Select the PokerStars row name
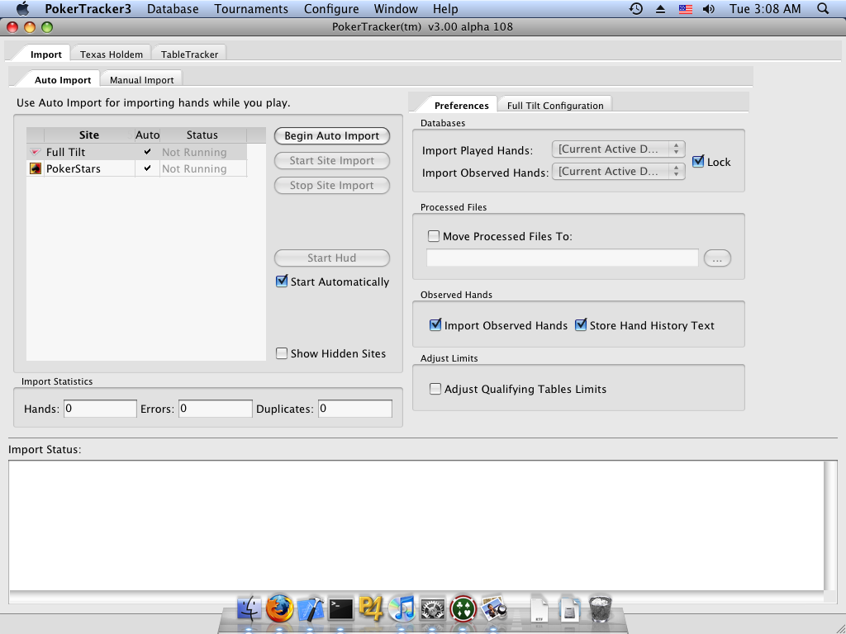Image resolution: width=846 pixels, height=634 pixels. point(74,168)
